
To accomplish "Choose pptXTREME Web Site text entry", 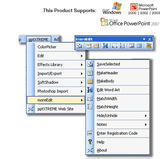I will tap(55, 109).
